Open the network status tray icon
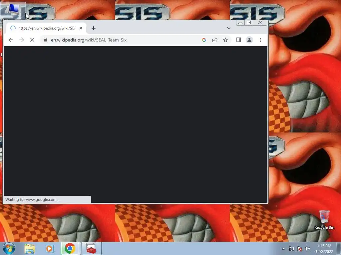 [291, 249]
